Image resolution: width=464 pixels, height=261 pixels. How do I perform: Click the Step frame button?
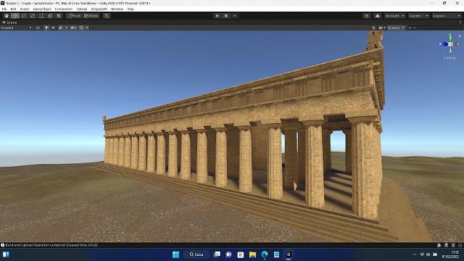pyautogui.click(x=235, y=16)
